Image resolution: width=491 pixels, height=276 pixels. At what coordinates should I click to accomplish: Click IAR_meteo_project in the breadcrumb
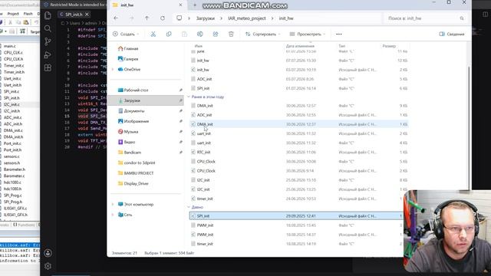pos(247,18)
